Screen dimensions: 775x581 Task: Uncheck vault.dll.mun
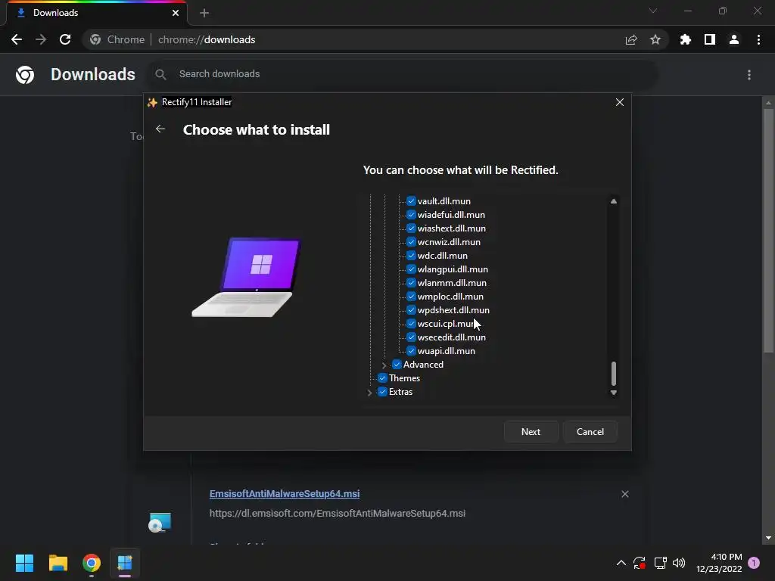(411, 201)
